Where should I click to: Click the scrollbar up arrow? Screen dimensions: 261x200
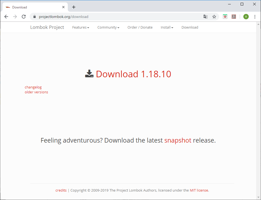pyautogui.click(x=258, y=24)
